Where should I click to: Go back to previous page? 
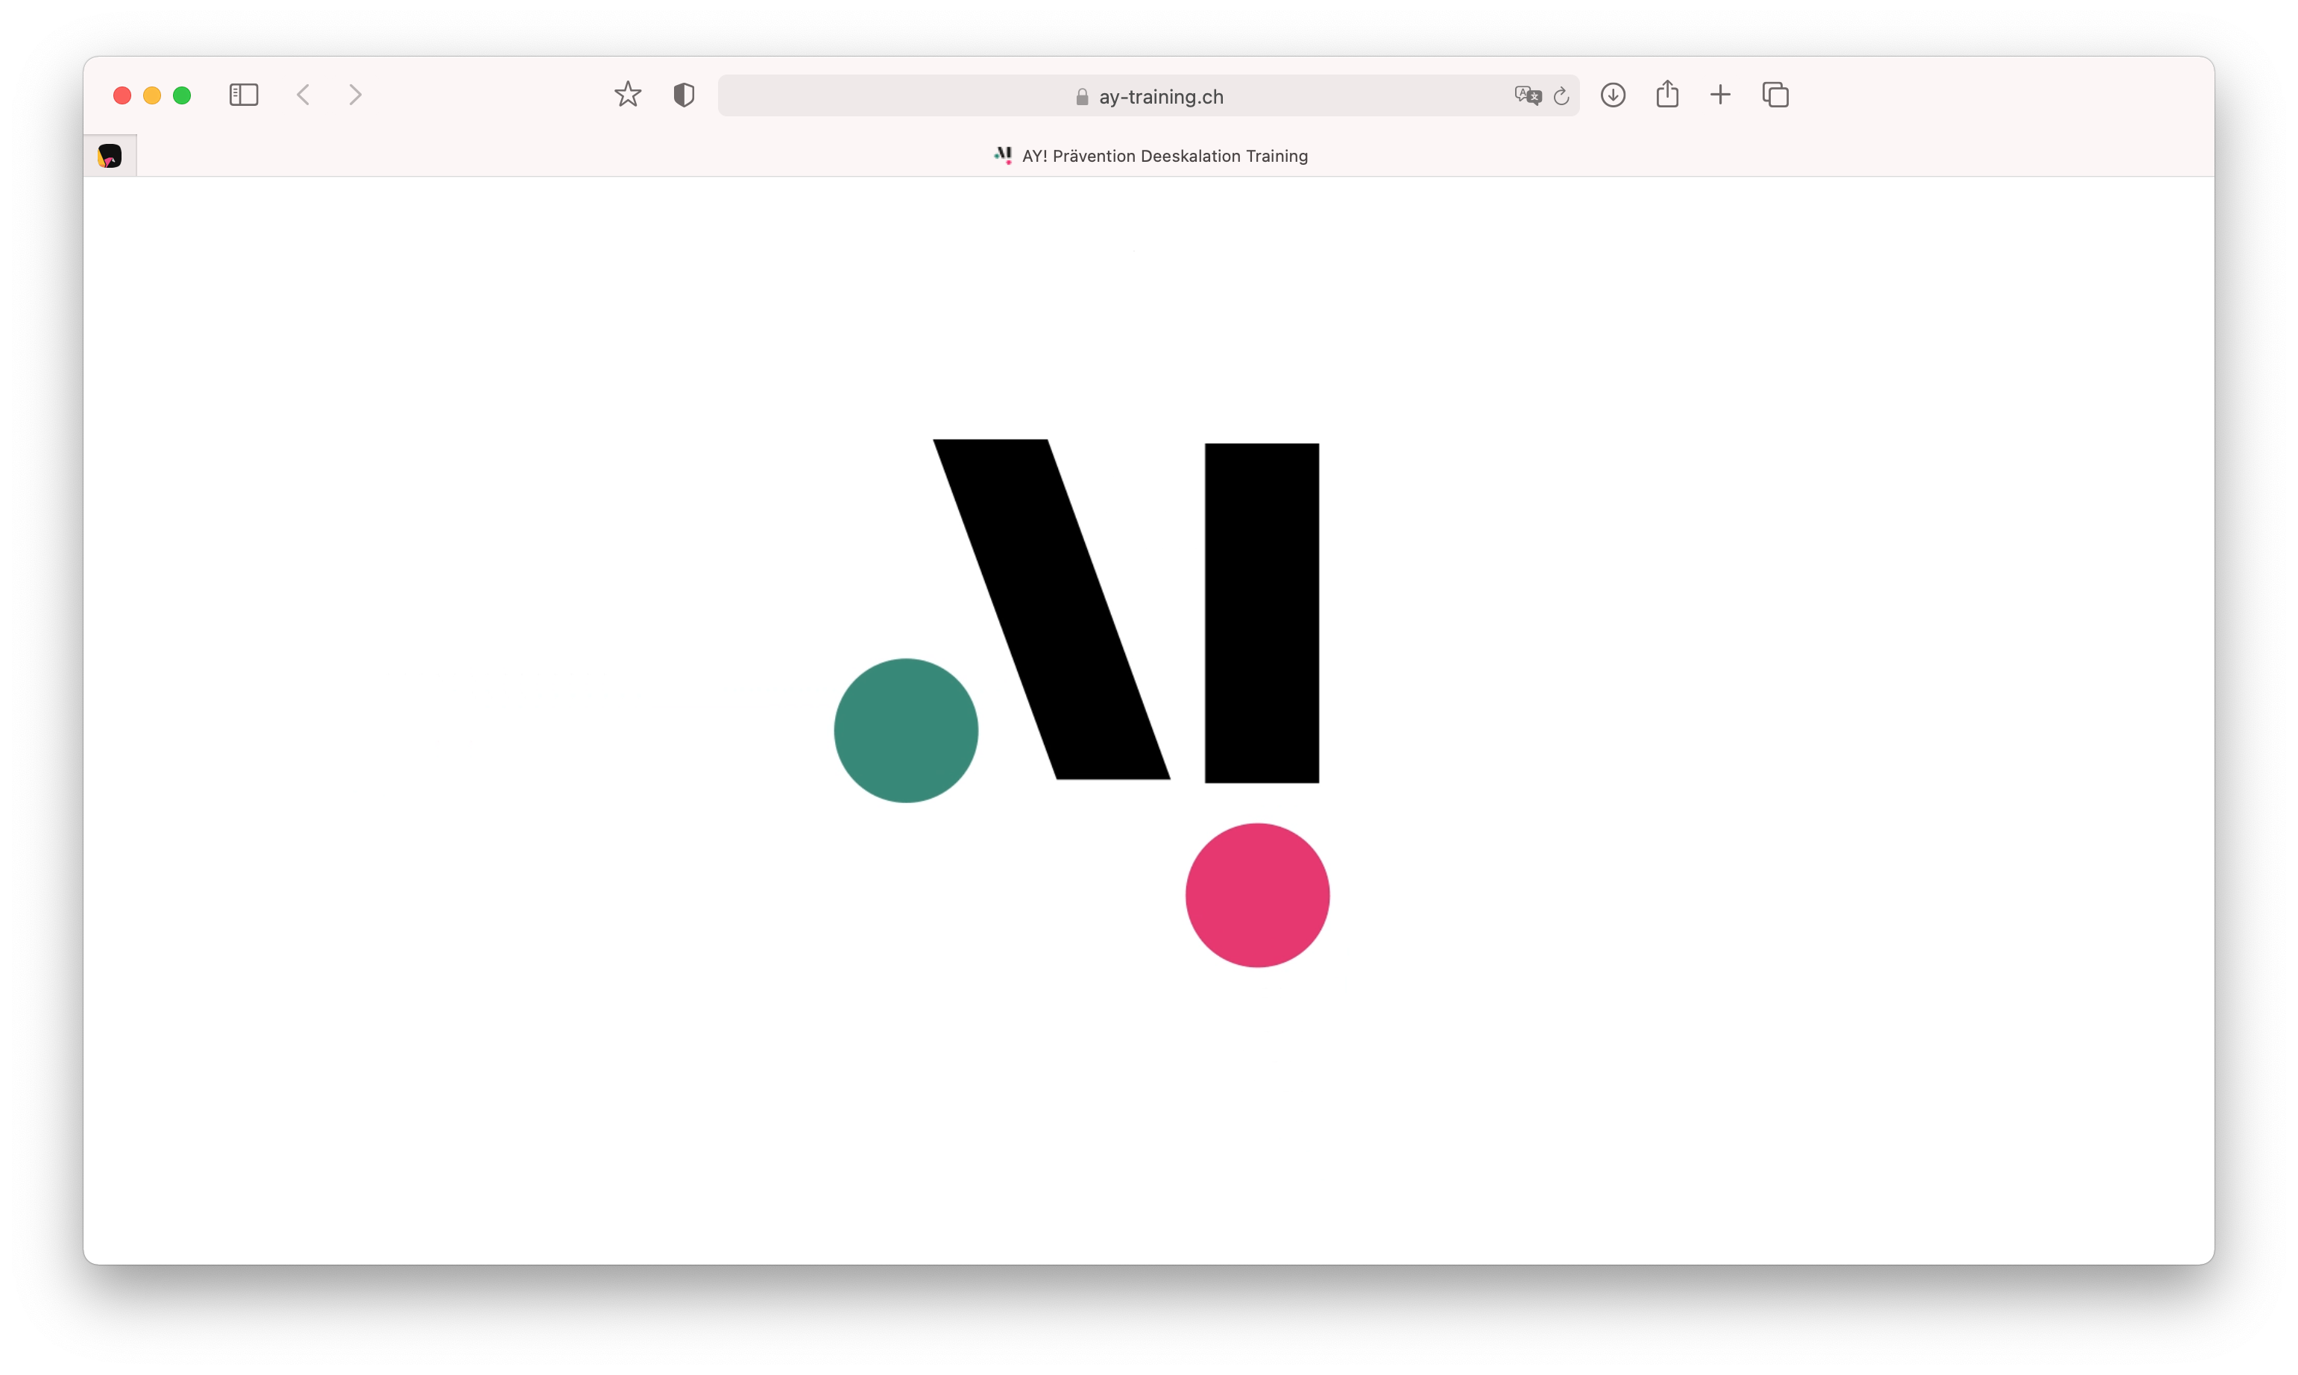click(x=303, y=95)
